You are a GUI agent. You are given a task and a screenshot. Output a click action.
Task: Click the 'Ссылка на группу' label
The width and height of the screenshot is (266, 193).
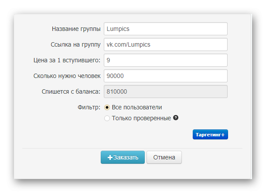click(76, 44)
